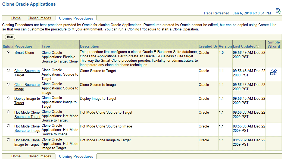The image size is (284, 165).
Task: Select Hot Mode Clone Source to Image radio
Action: click(8, 126)
